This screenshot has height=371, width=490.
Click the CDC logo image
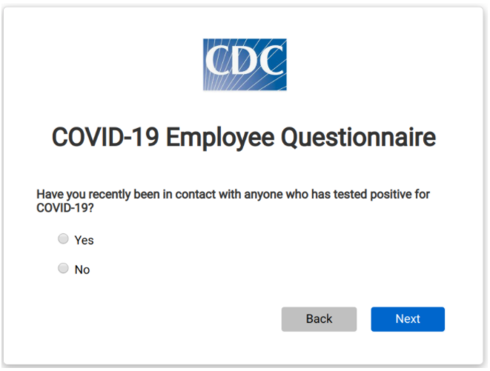245,64
